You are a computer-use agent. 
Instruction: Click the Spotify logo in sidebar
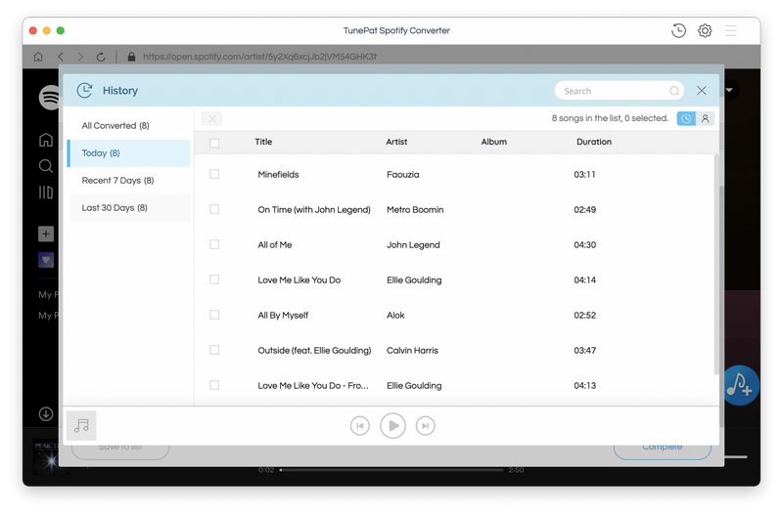click(50, 97)
